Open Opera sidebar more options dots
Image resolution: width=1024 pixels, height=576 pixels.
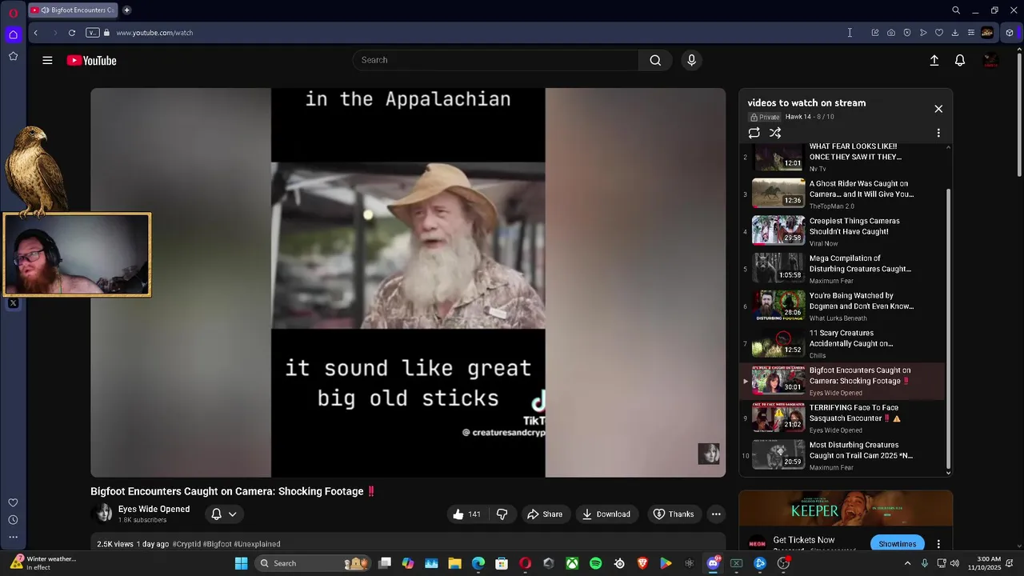pos(13,537)
